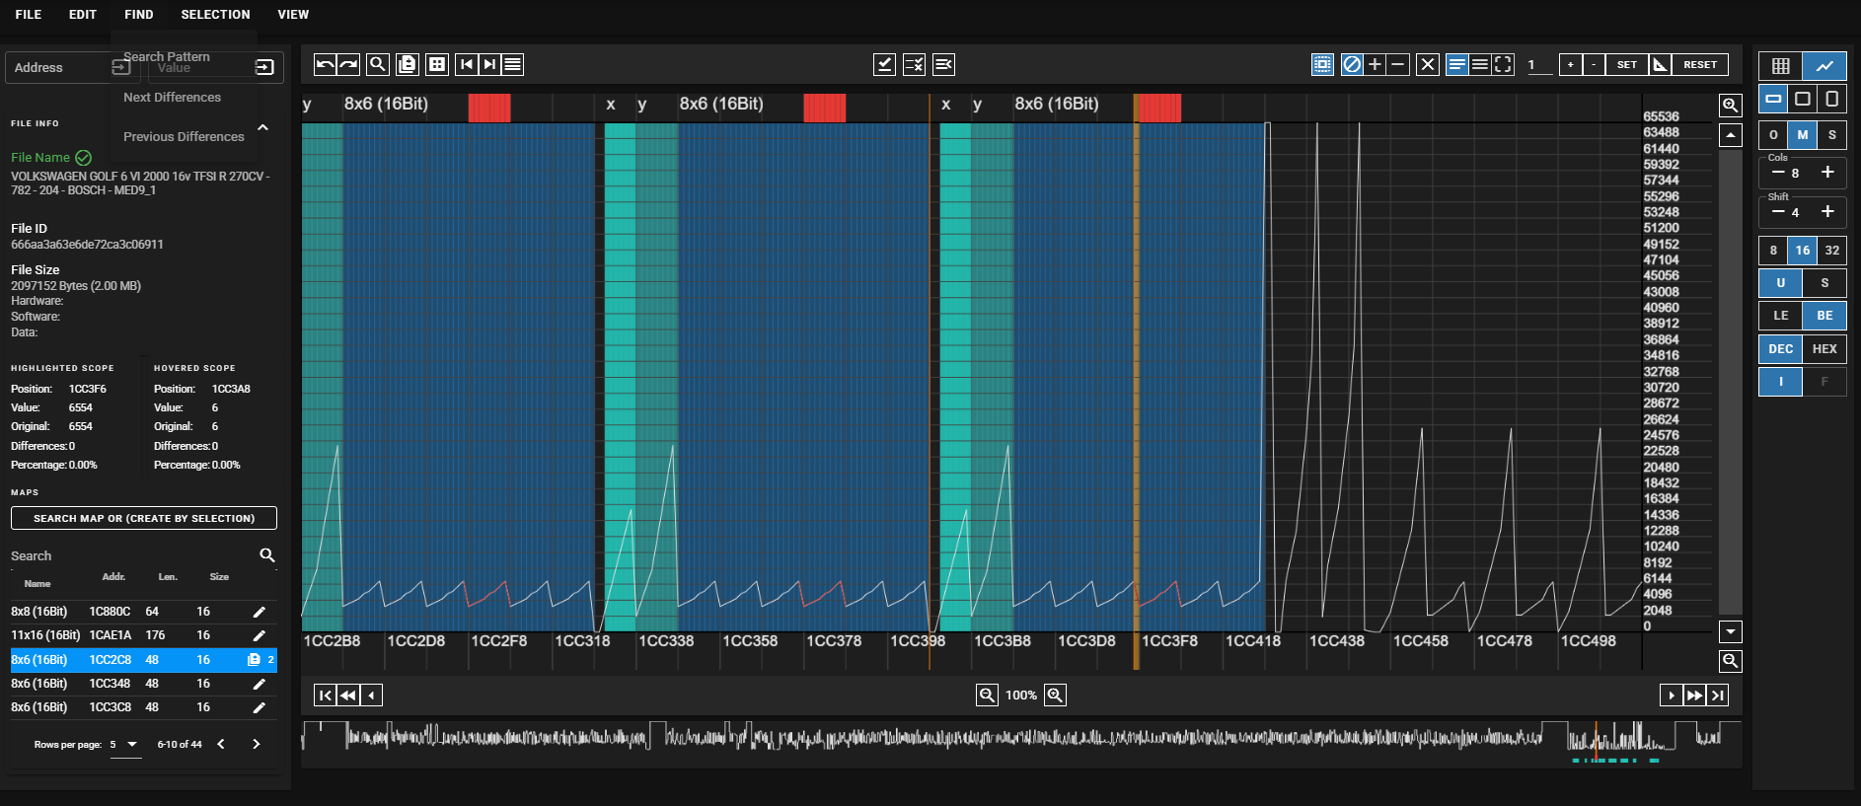Open the VIEW menu
This screenshot has width=1861, height=806.
293,15
